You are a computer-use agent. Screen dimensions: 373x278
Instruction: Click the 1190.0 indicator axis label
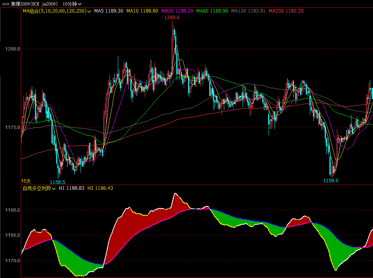13,210
